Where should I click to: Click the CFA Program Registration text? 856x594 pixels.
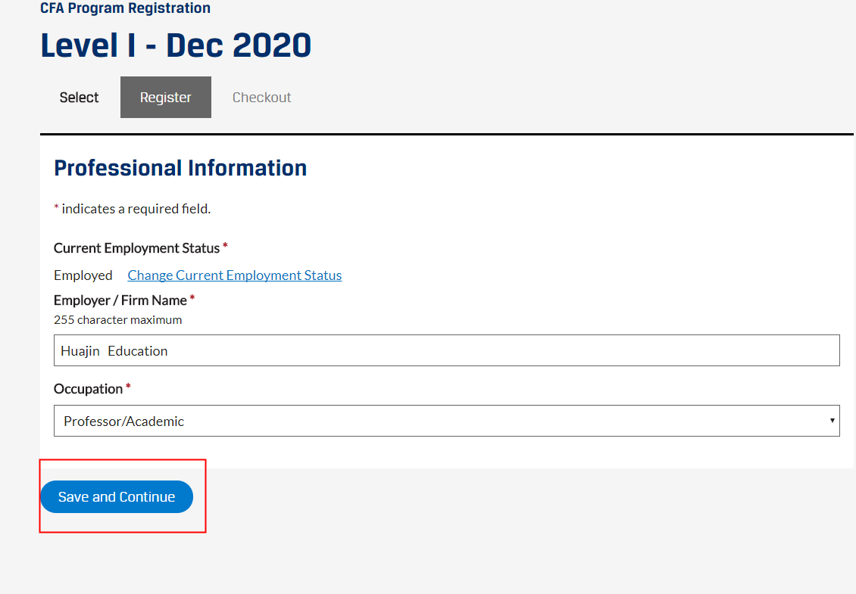click(125, 8)
